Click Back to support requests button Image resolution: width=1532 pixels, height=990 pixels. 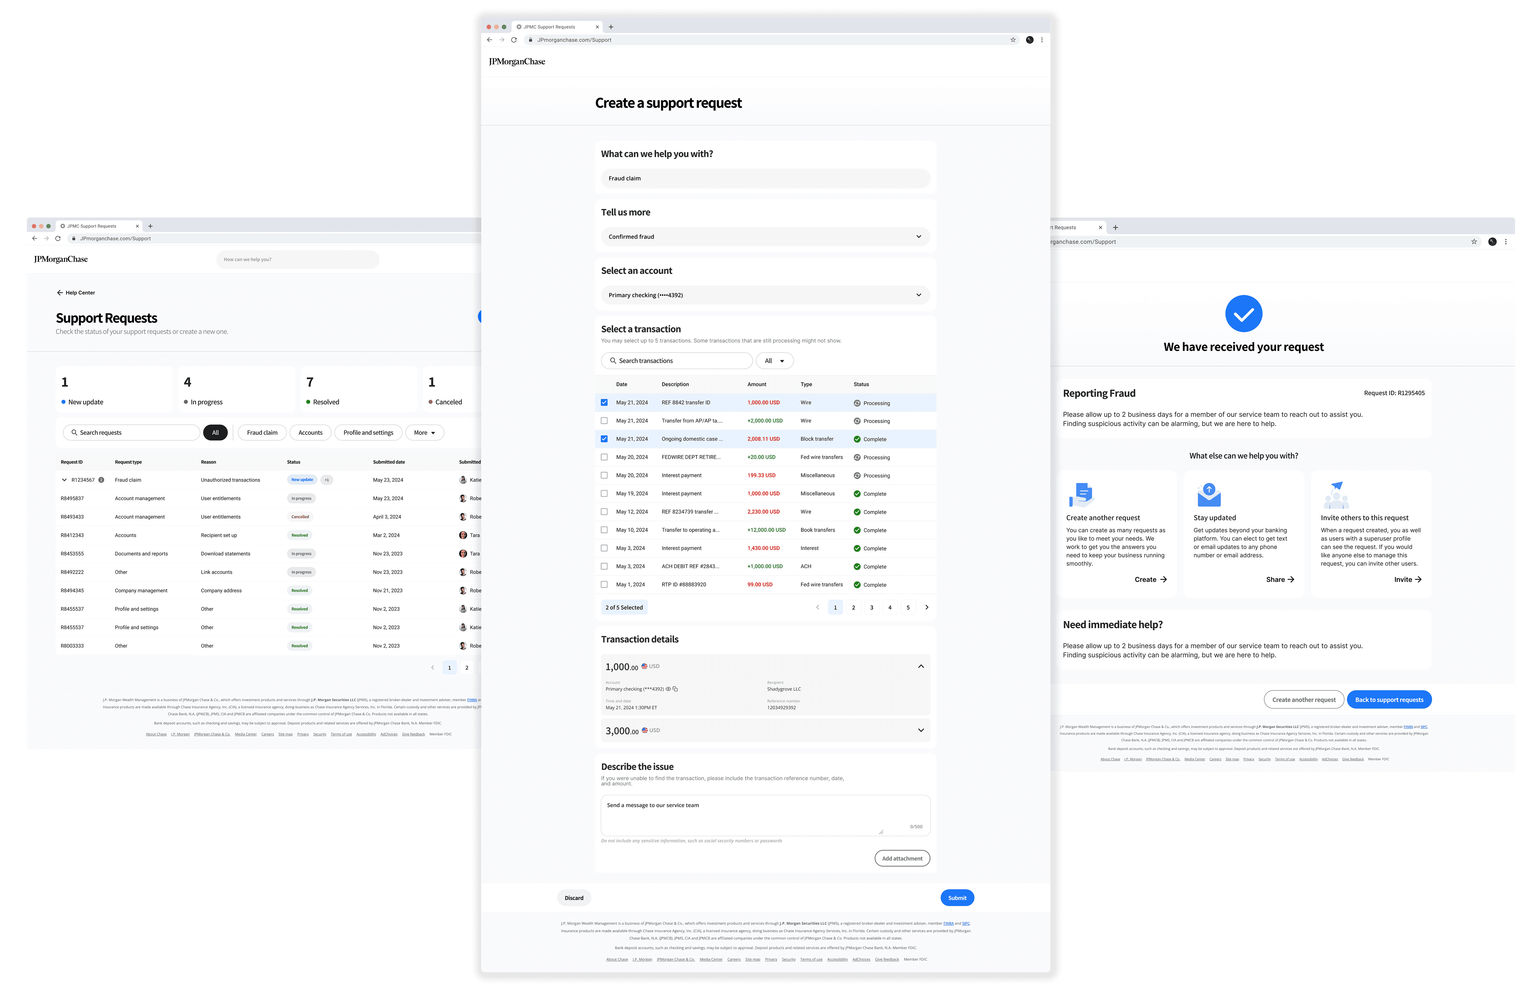point(1389,700)
